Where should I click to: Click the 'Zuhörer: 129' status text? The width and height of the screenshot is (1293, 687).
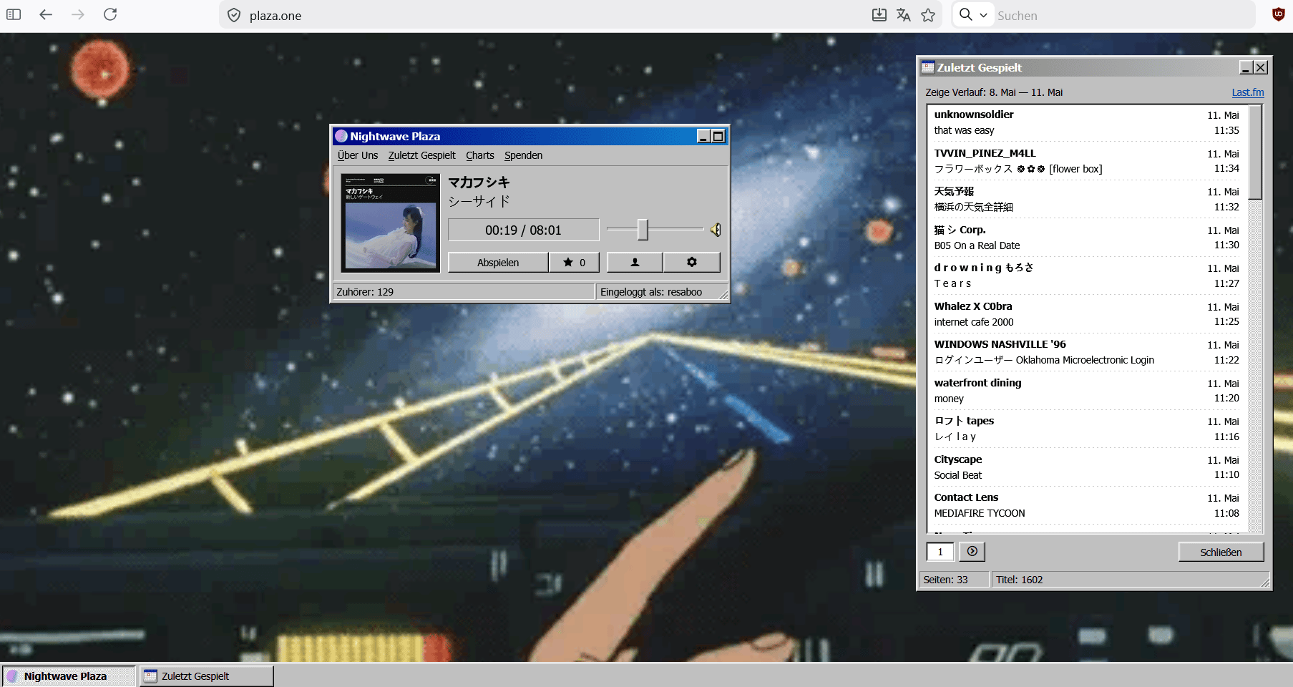pos(365,292)
